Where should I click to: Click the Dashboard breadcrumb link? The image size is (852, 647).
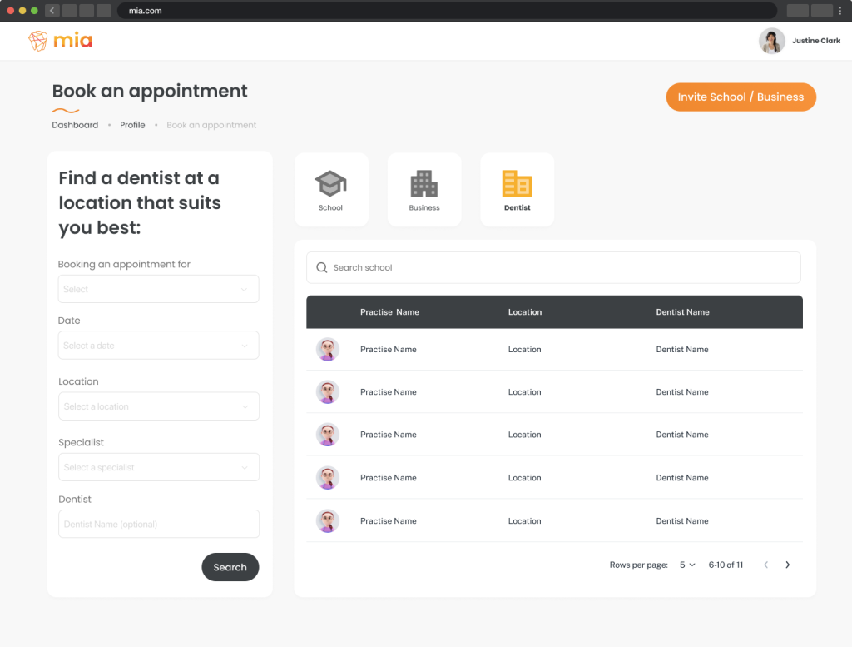click(75, 125)
